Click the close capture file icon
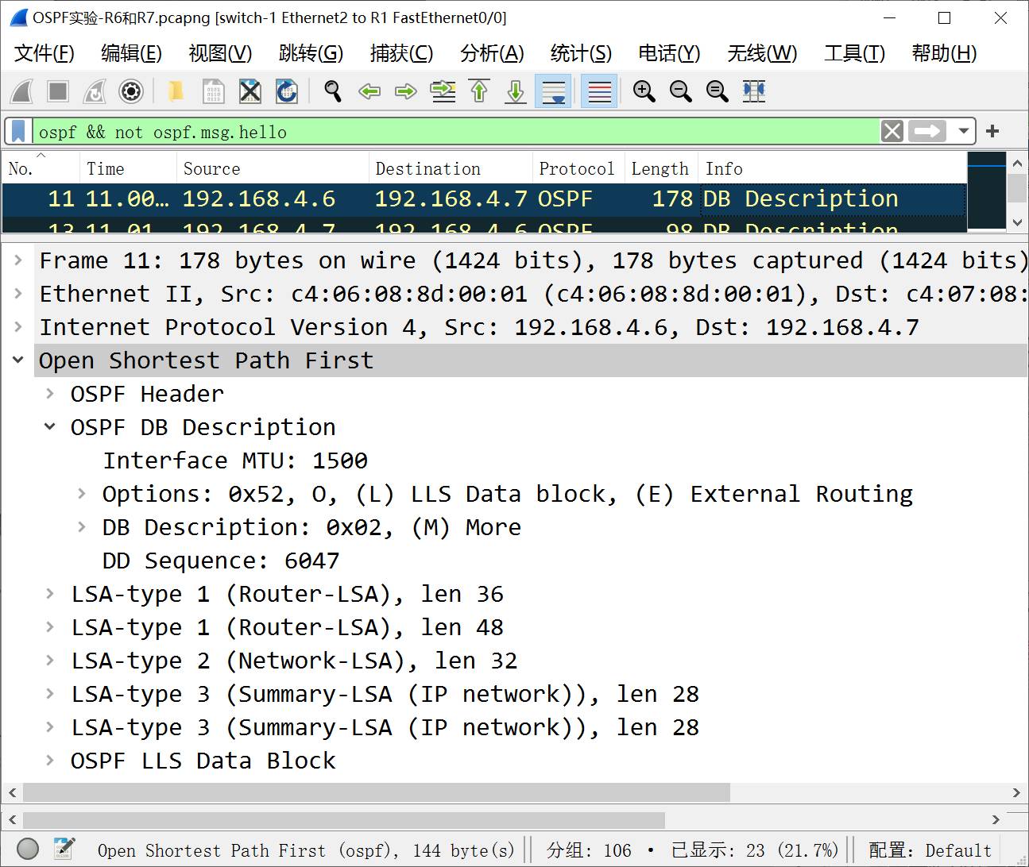The height and width of the screenshot is (867, 1029). [250, 91]
